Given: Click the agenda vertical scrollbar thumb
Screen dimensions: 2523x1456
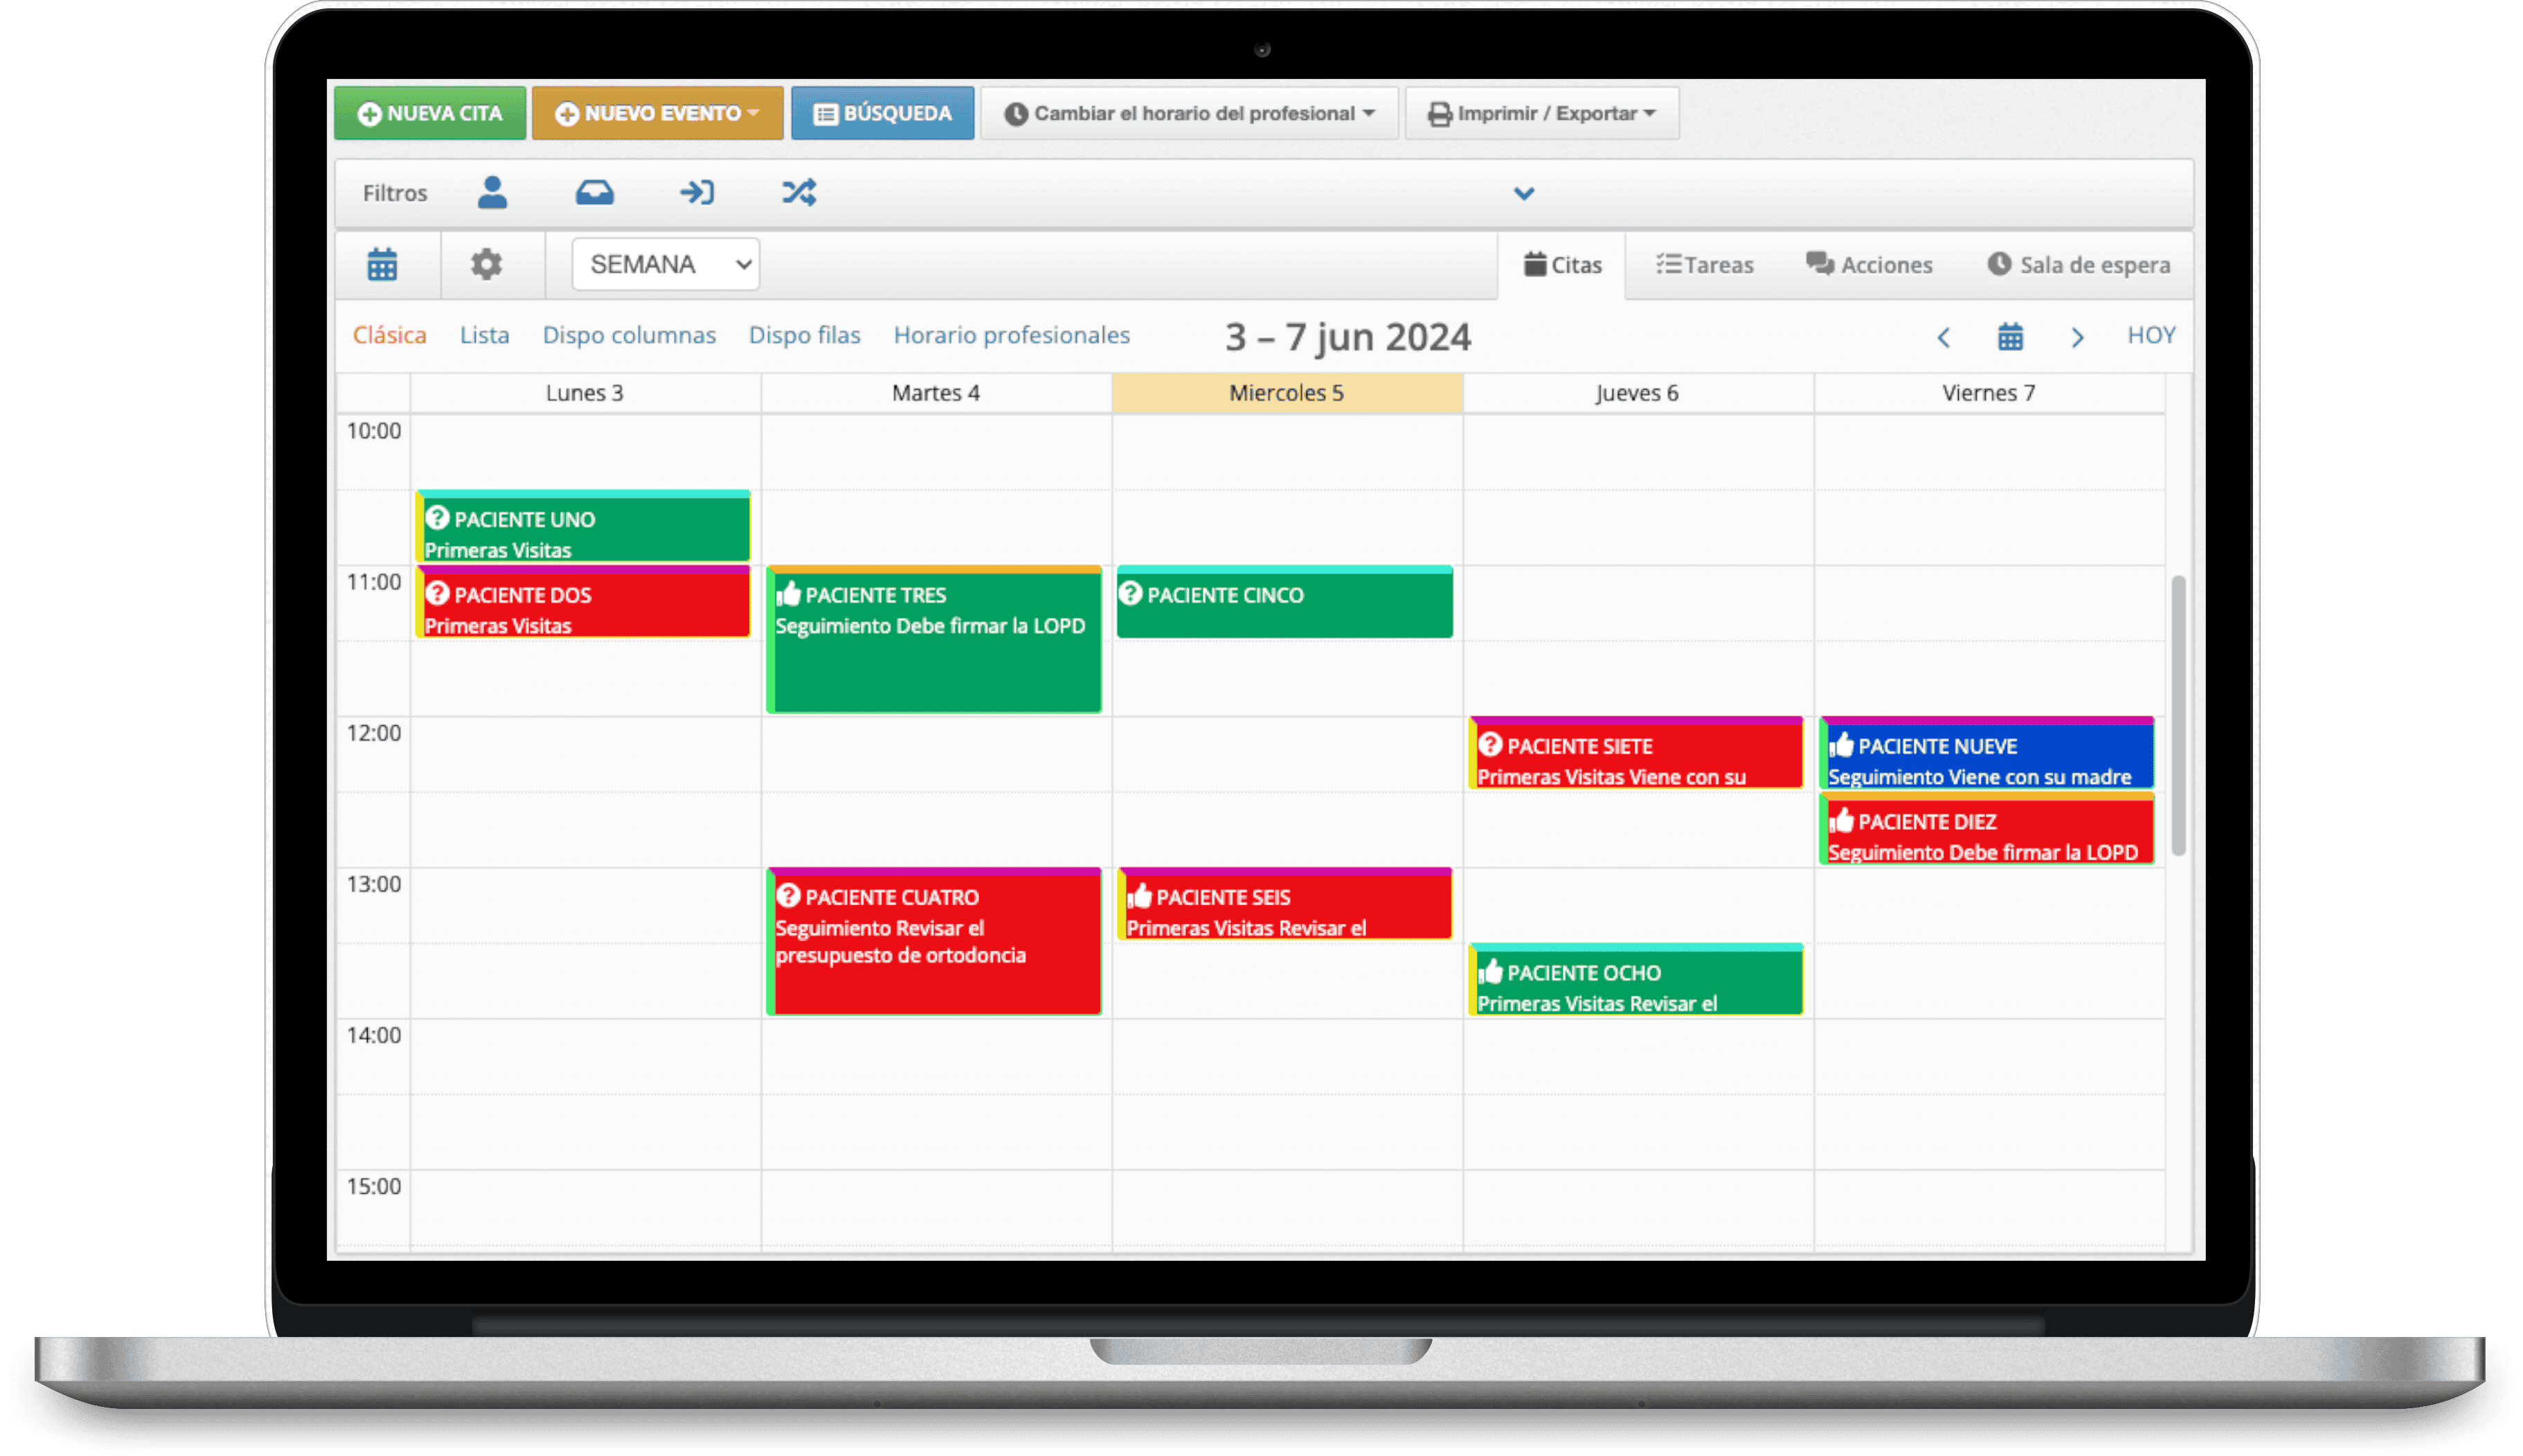Looking at the screenshot, I should (2178, 716).
